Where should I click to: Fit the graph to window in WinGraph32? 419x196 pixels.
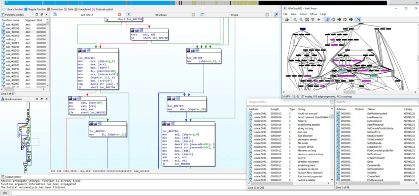coord(307,20)
